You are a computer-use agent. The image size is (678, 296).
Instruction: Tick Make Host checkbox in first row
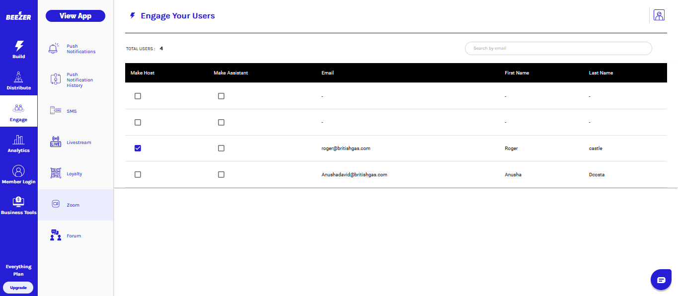pos(138,96)
